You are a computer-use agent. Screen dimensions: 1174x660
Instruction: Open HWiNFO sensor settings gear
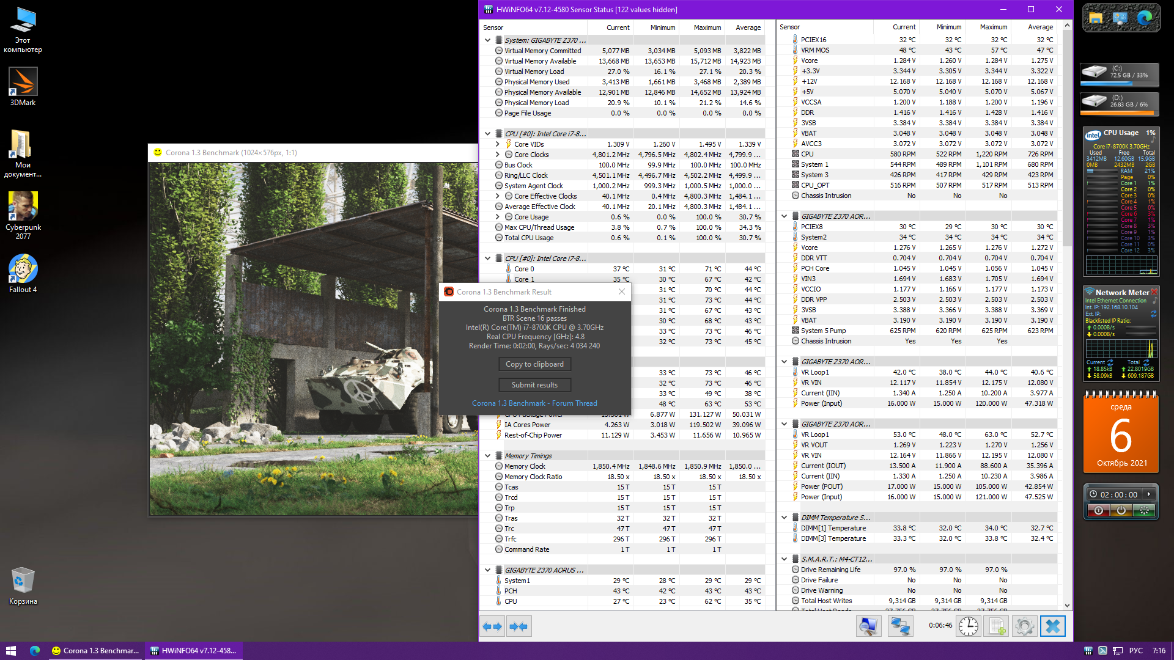point(1024,626)
